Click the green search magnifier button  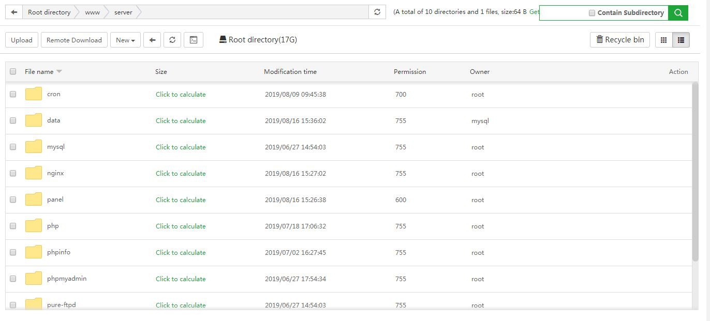coord(678,13)
